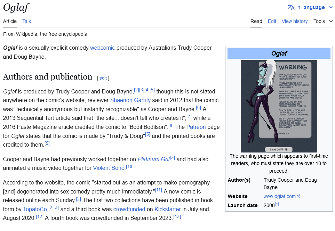Image resolution: width=335 pixels, height=231 pixels.
Task: Jump to citation [13] after September 2023
Action: [x=177, y=217]
